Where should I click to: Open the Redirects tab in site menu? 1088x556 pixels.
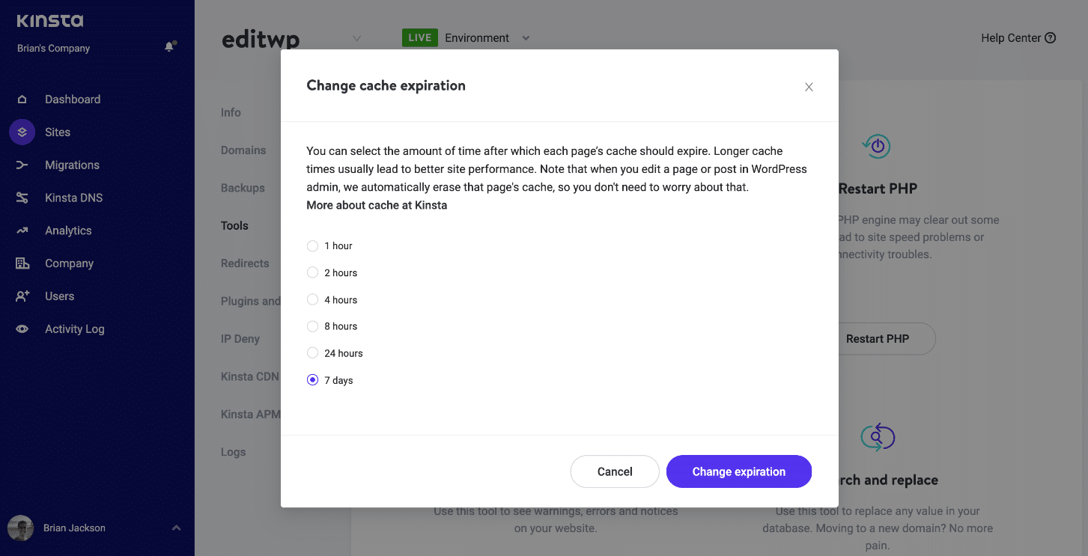pyautogui.click(x=245, y=263)
